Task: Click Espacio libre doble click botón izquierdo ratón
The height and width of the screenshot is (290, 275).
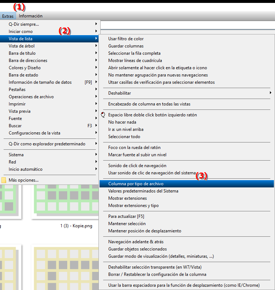Action: 187,115
